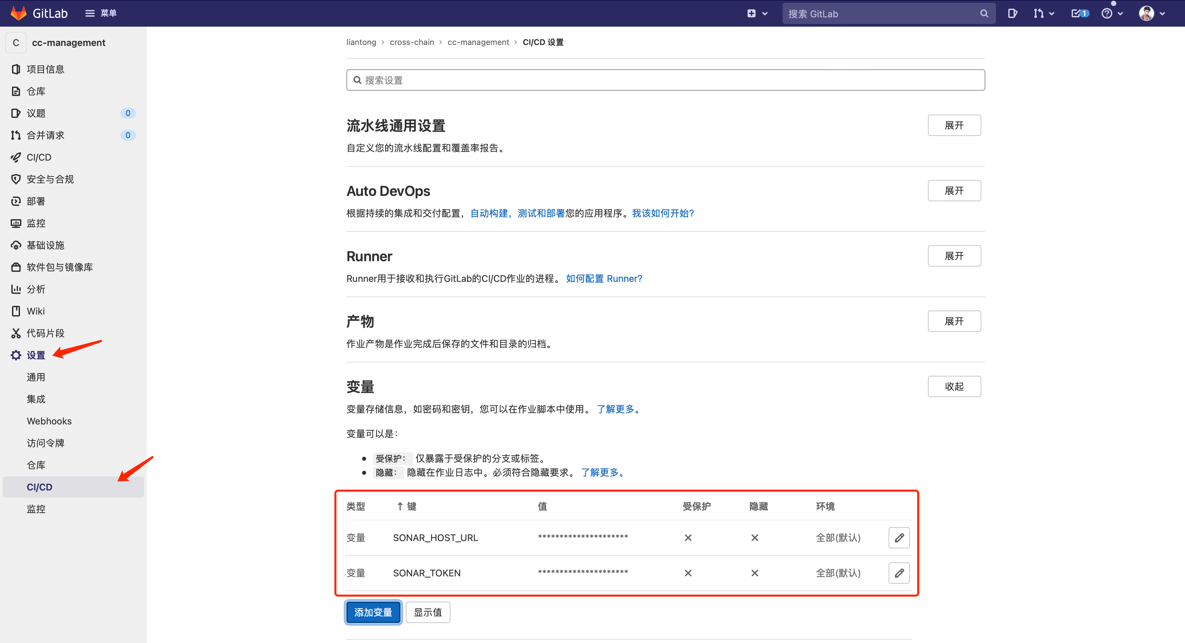Expand the 流水线通用设置 section
This screenshot has height=643, width=1185.
pos(954,126)
